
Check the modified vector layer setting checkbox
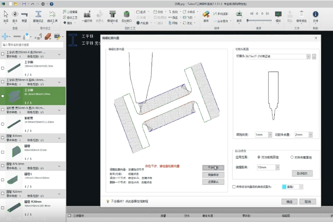click(x=234, y=187)
